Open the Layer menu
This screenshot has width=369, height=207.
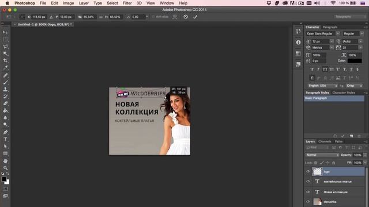tap(84, 3)
